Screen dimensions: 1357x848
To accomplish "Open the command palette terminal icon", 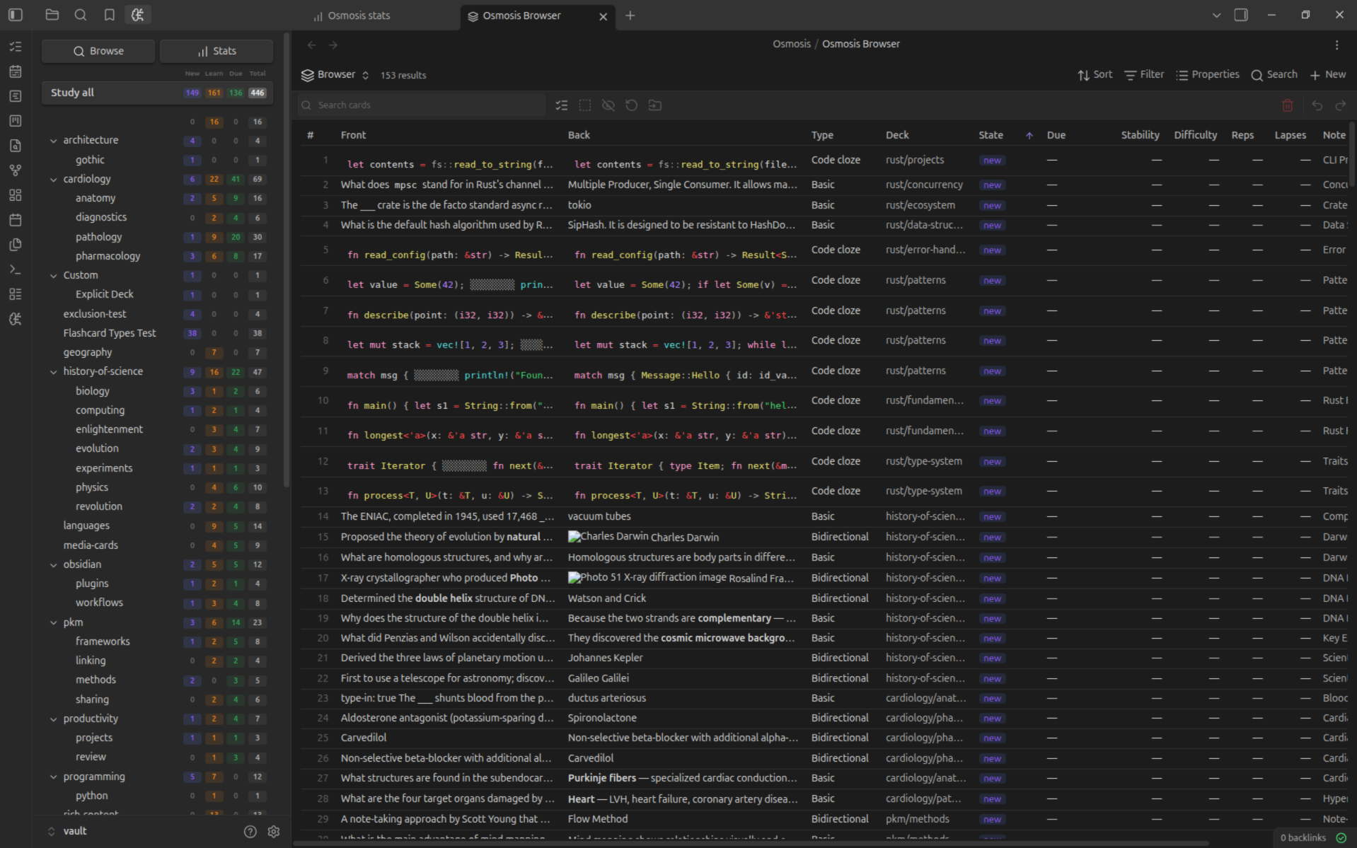I will point(16,269).
